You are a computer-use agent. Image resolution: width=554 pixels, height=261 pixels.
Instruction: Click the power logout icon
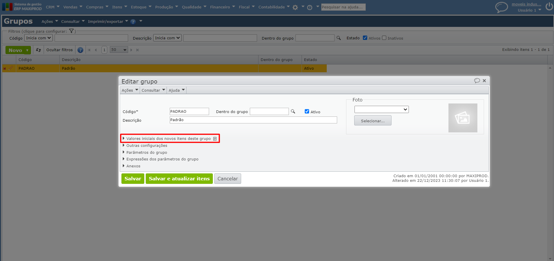click(x=549, y=6)
